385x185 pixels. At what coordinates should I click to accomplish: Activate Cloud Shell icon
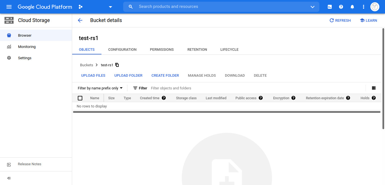(x=330, y=7)
